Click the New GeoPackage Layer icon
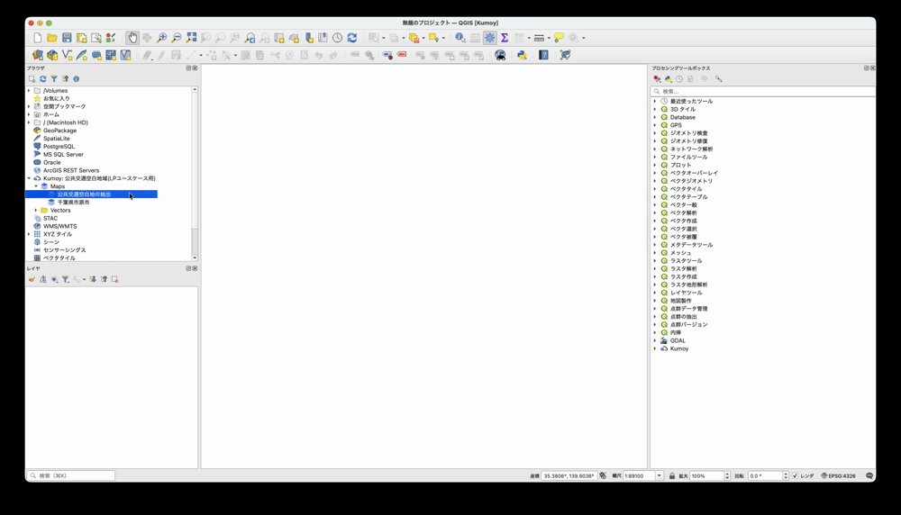 tap(52, 55)
